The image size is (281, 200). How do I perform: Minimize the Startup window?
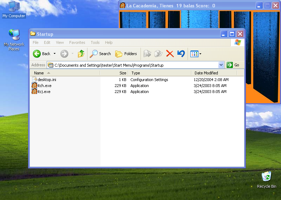(x=224, y=34)
